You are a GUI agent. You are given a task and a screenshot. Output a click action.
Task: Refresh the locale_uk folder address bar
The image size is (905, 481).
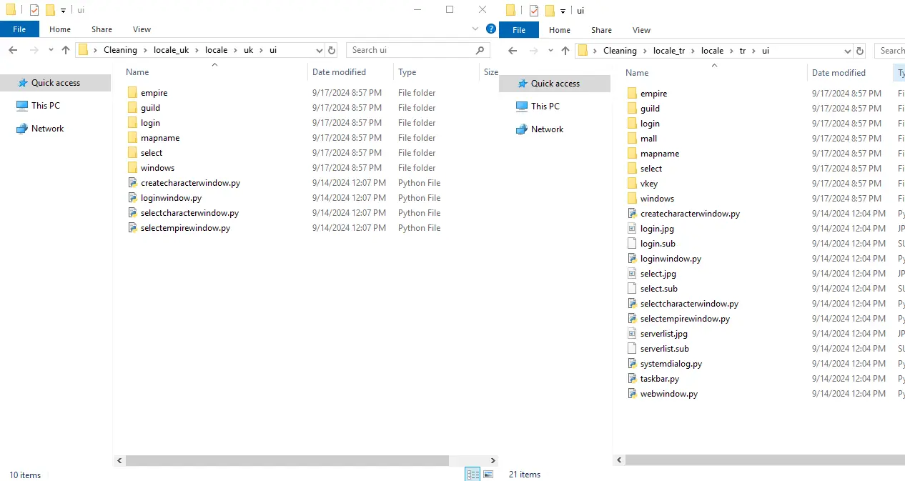tap(331, 50)
